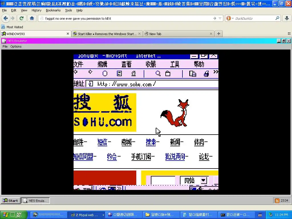Screen dimensions: 292x219
Task: Open the DuckDuckGo search engine selector
Action: [230, 18]
